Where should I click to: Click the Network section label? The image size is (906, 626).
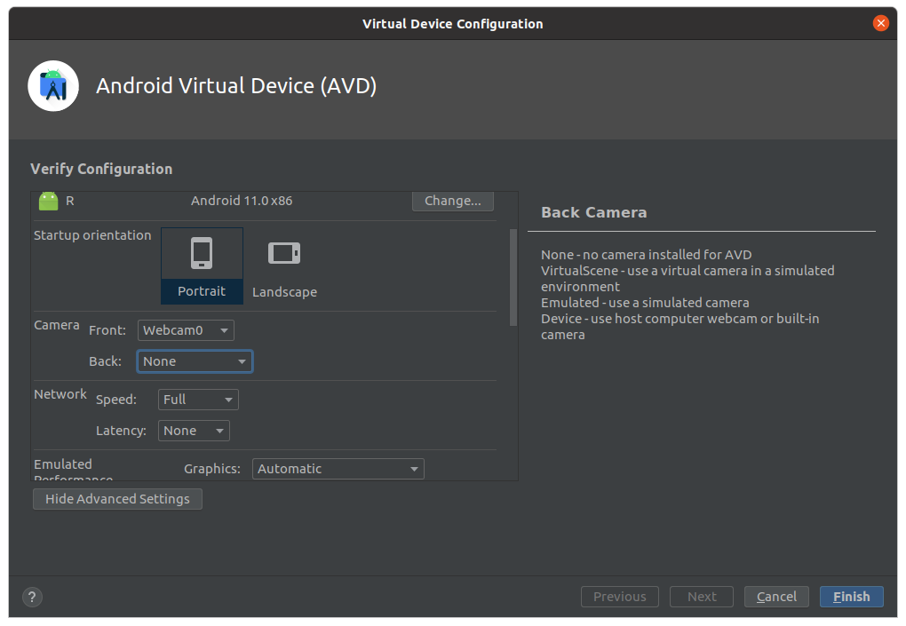coord(60,394)
